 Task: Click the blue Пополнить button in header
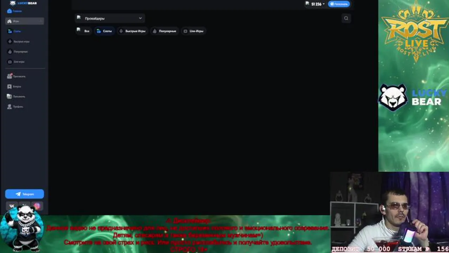click(x=339, y=4)
